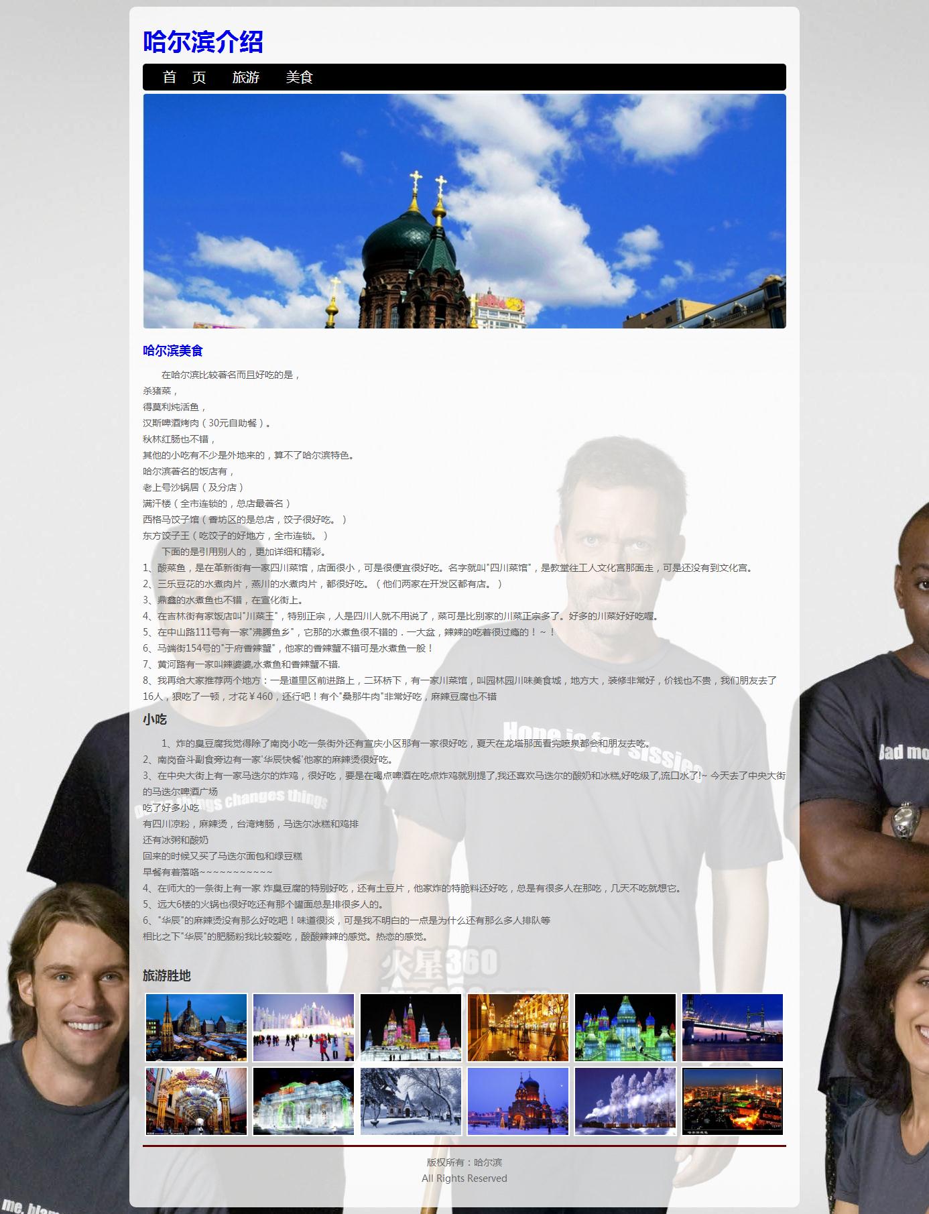Click the 首 页 navigation item

(184, 77)
